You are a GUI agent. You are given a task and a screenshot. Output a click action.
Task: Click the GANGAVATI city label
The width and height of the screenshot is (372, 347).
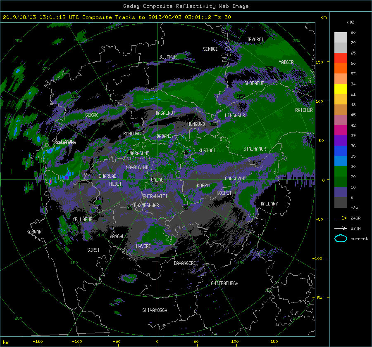coord(236,179)
